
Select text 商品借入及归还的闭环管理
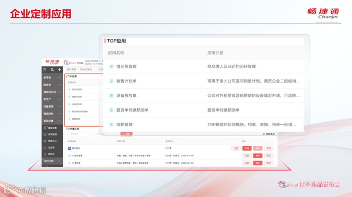[x=231, y=67]
